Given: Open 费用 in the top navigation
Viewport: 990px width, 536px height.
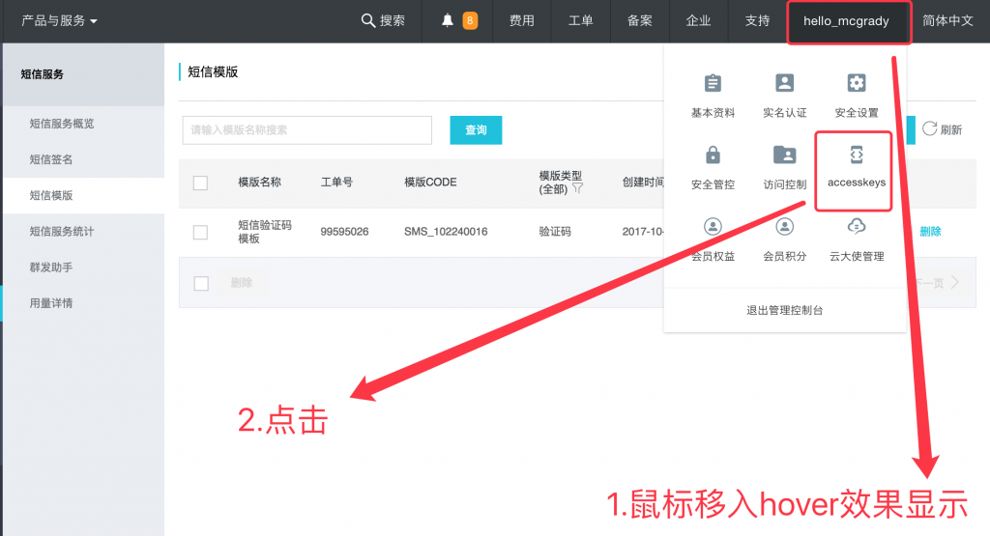Looking at the screenshot, I should [522, 20].
